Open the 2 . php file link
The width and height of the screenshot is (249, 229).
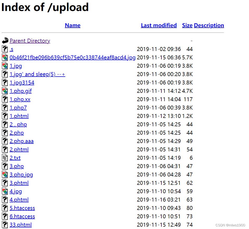[x=18, y=124]
